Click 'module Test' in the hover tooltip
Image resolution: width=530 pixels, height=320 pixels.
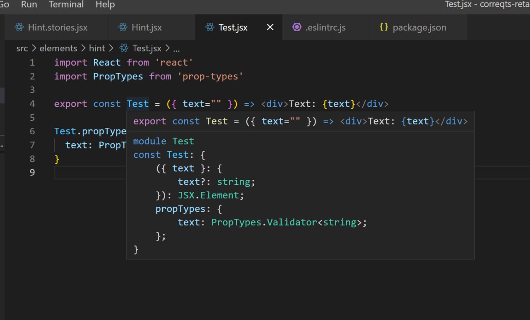pyautogui.click(x=164, y=141)
